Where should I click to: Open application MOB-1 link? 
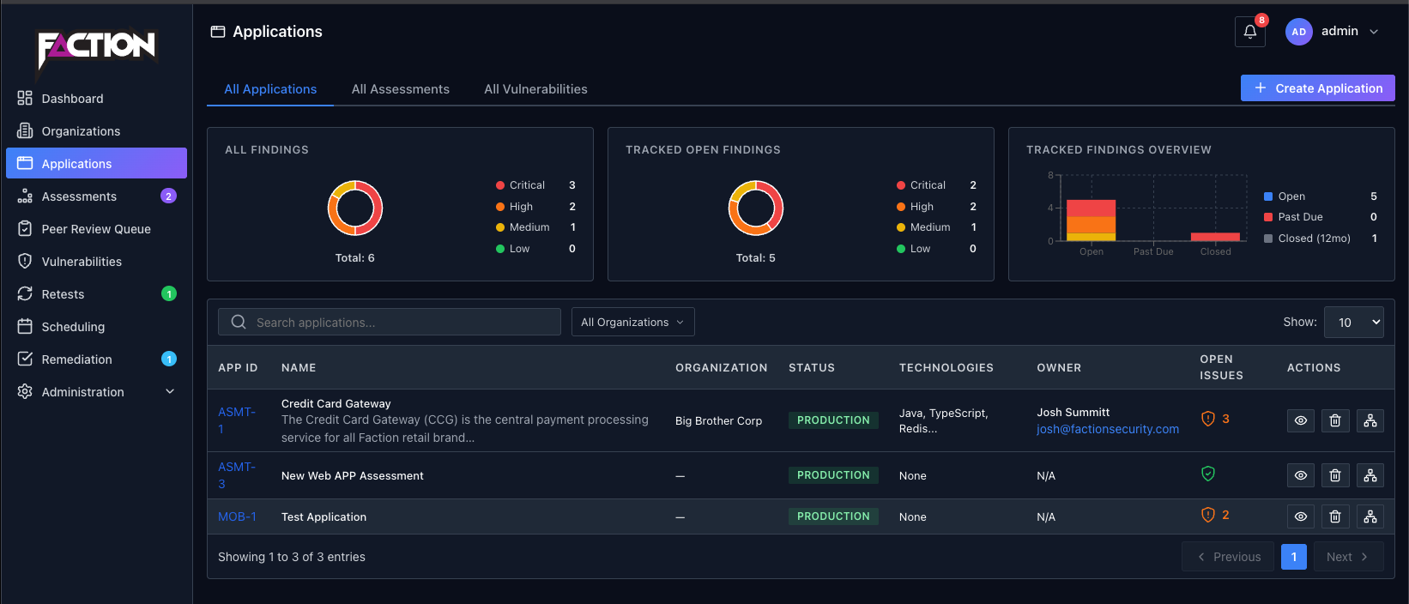[237, 516]
